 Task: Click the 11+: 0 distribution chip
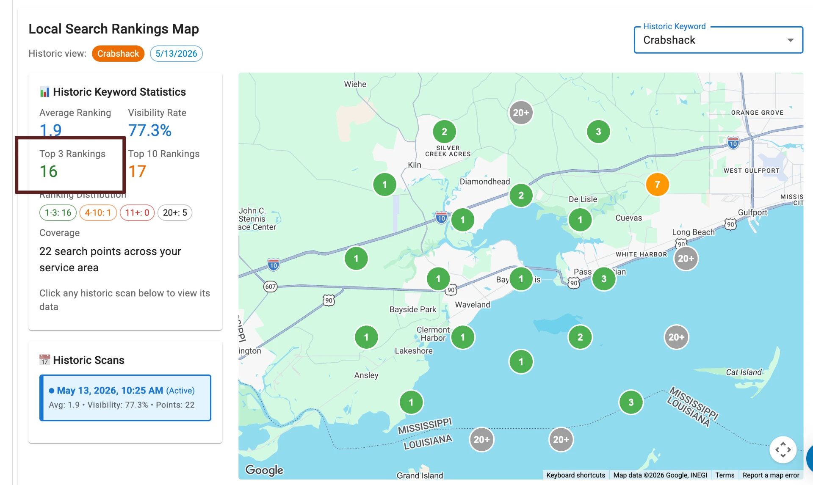pyautogui.click(x=137, y=212)
